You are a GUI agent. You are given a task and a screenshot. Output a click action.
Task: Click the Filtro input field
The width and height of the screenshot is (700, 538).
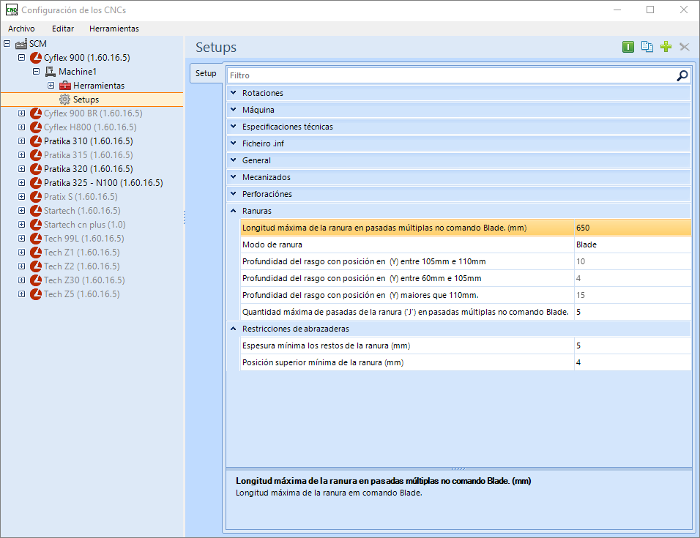coord(452,75)
